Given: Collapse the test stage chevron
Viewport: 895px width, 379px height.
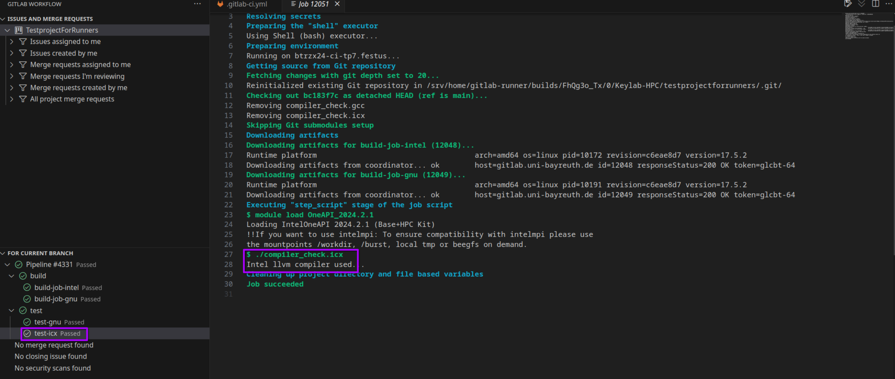Looking at the screenshot, I should click(x=12, y=311).
